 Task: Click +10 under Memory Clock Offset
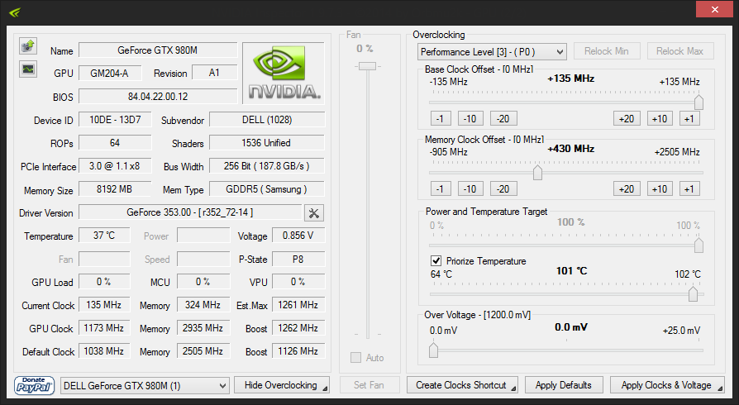point(660,189)
